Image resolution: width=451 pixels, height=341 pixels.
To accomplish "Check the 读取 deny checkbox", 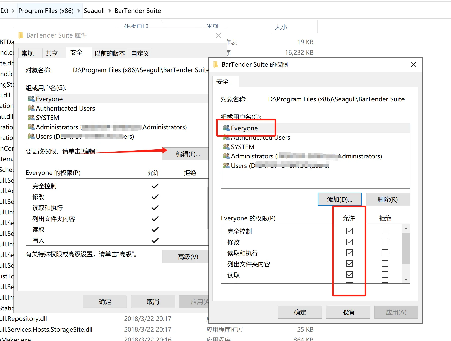I will pos(385,275).
